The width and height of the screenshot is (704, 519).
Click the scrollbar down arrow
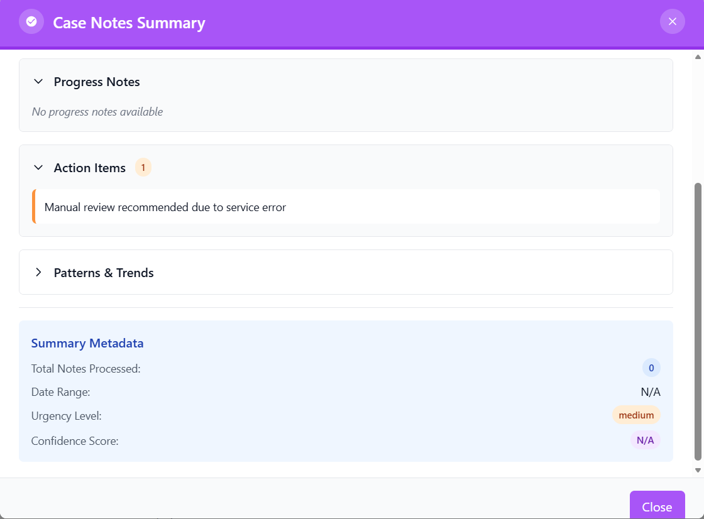tap(697, 470)
